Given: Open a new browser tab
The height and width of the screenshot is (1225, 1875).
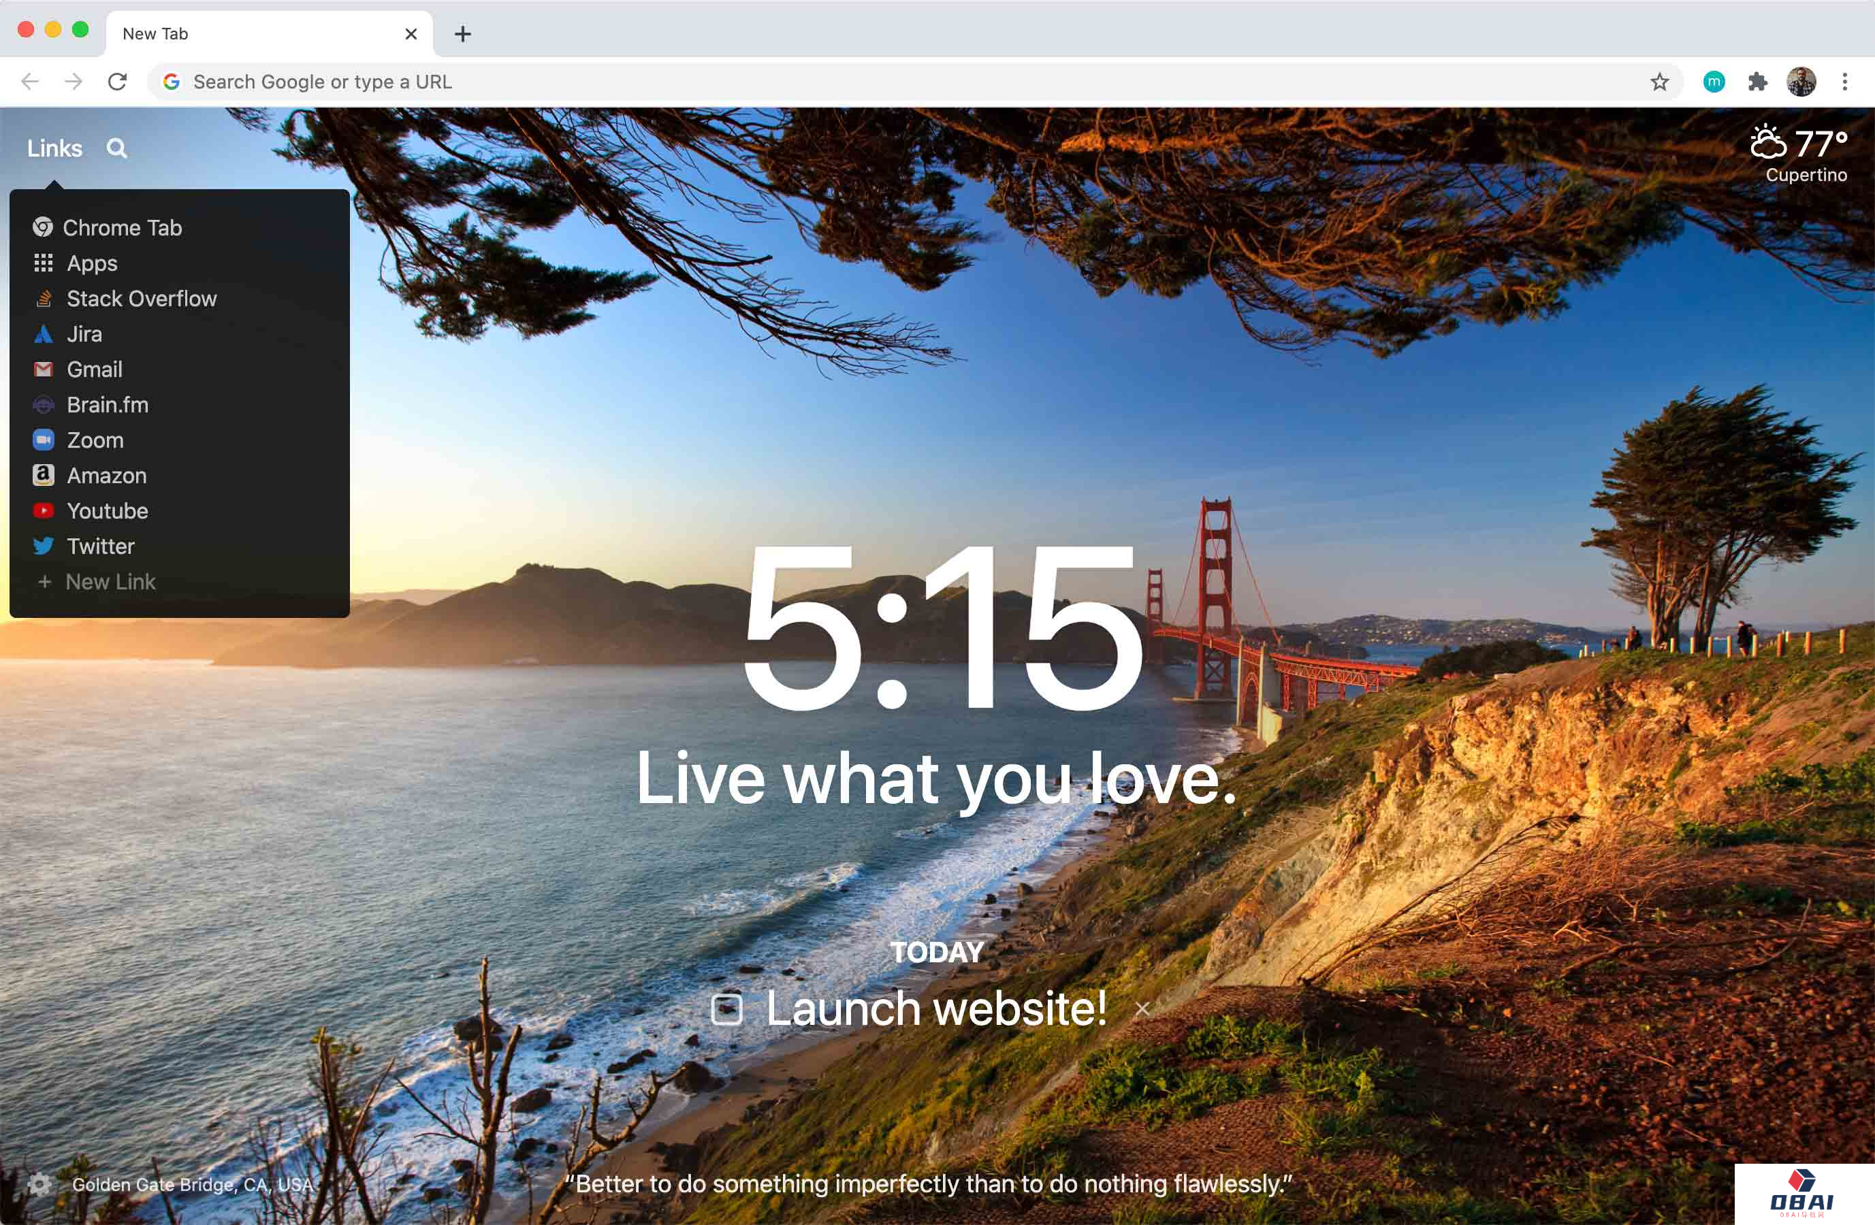Looking at the screenshot, I should (x=463, y=34).
